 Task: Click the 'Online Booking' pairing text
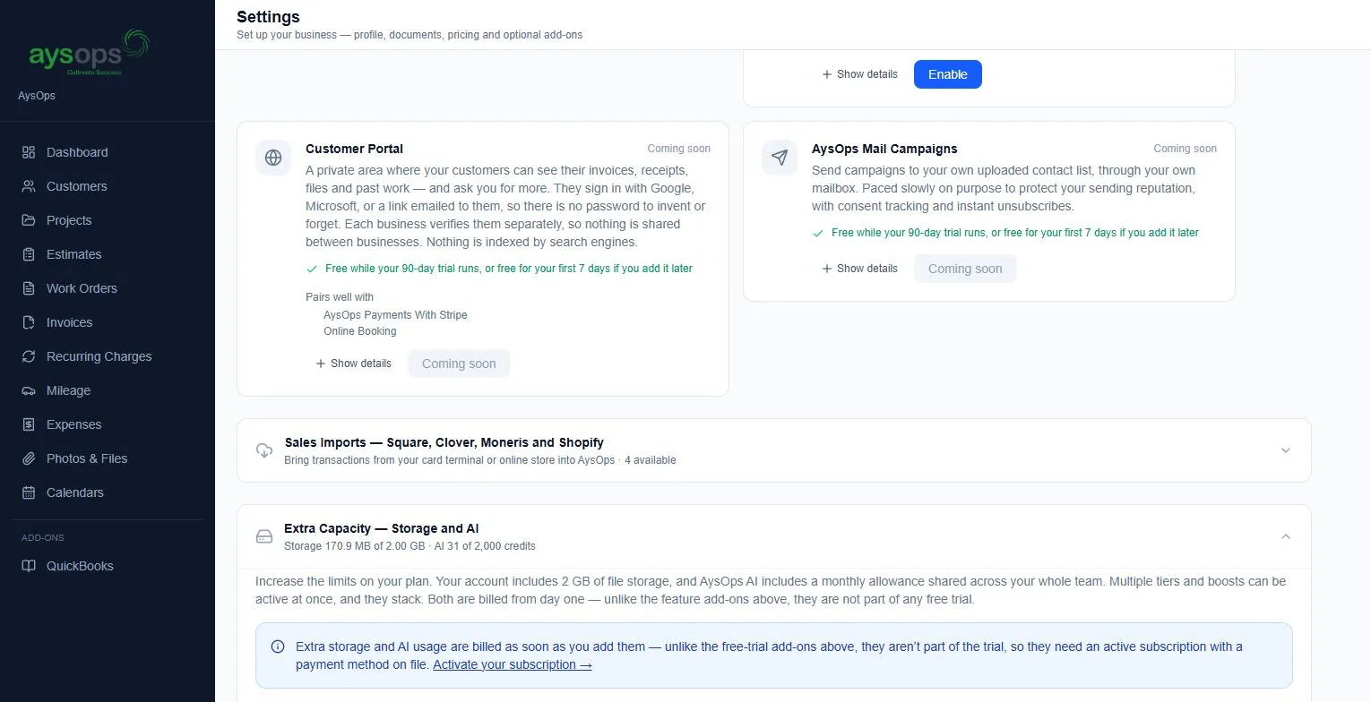(x=360, y=331)
